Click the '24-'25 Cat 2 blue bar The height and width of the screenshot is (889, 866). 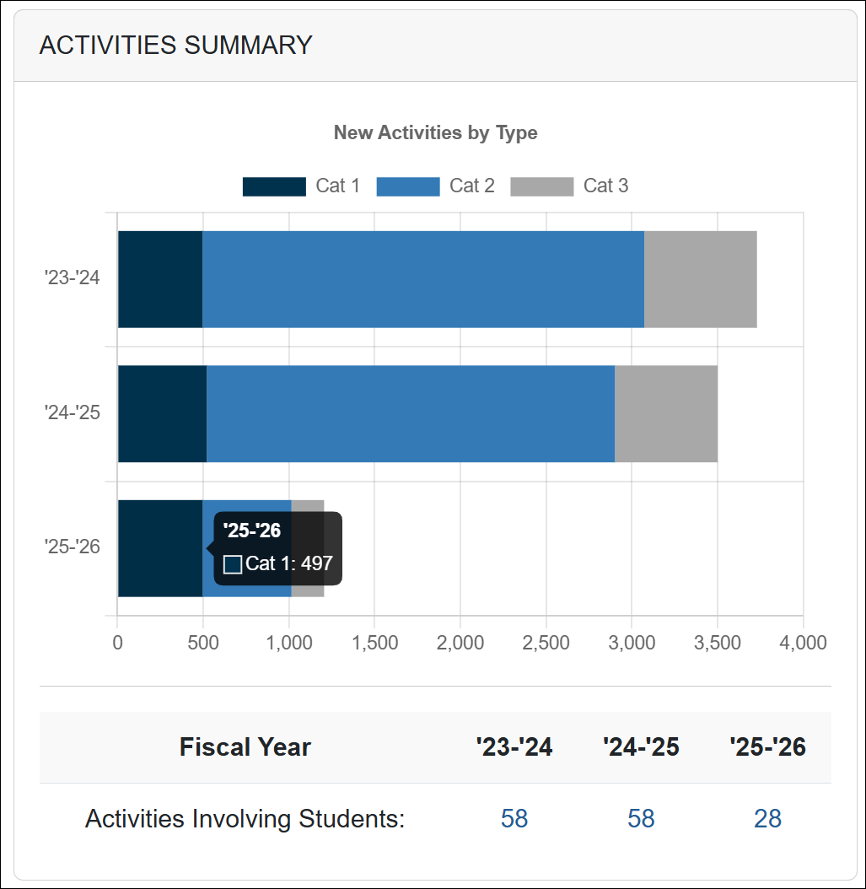411,414
